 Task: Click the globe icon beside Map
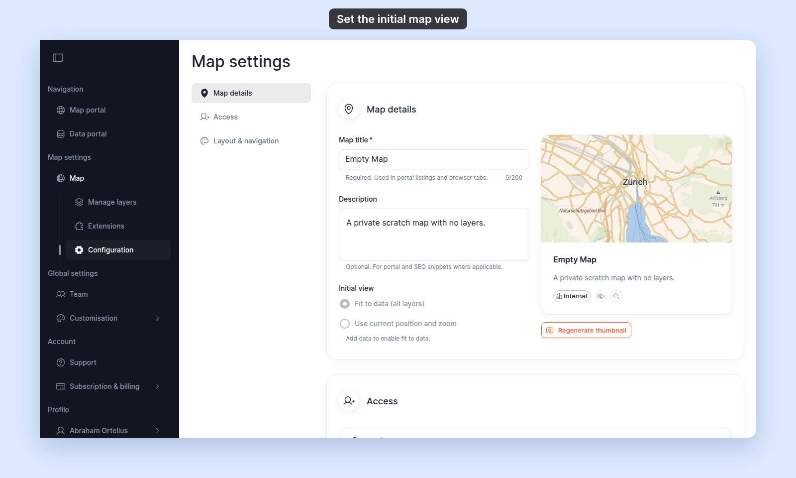pos(61,178)
